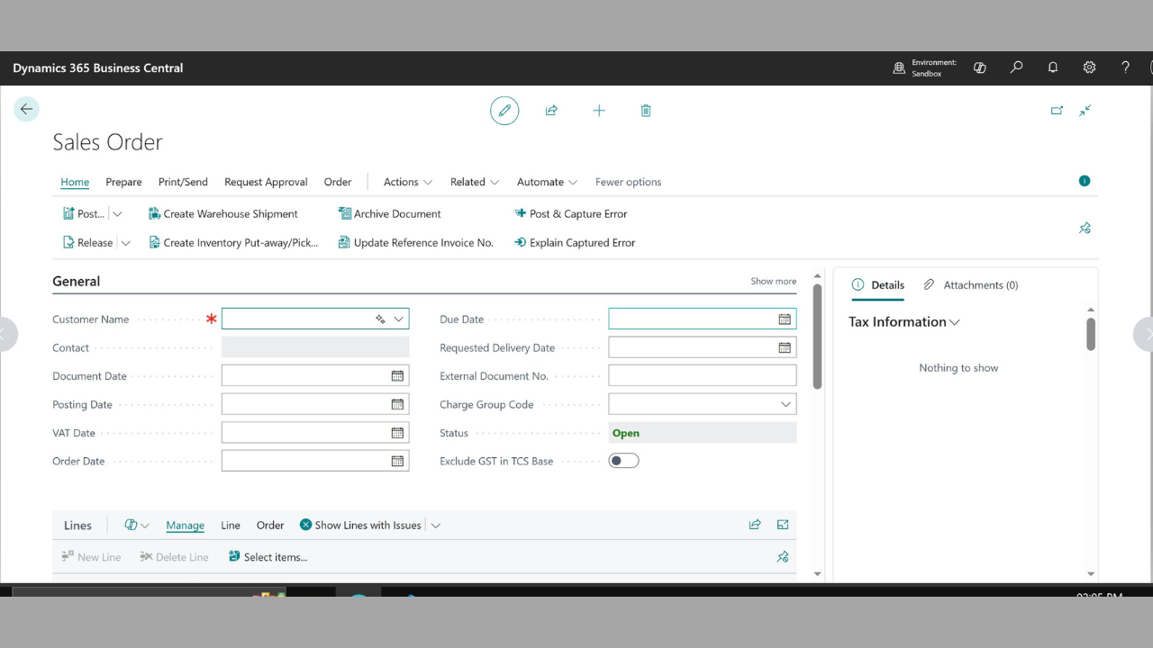Expand the Lines section to full view
Viewport: 1153px width, 648px height.
[x=783, y=525]
